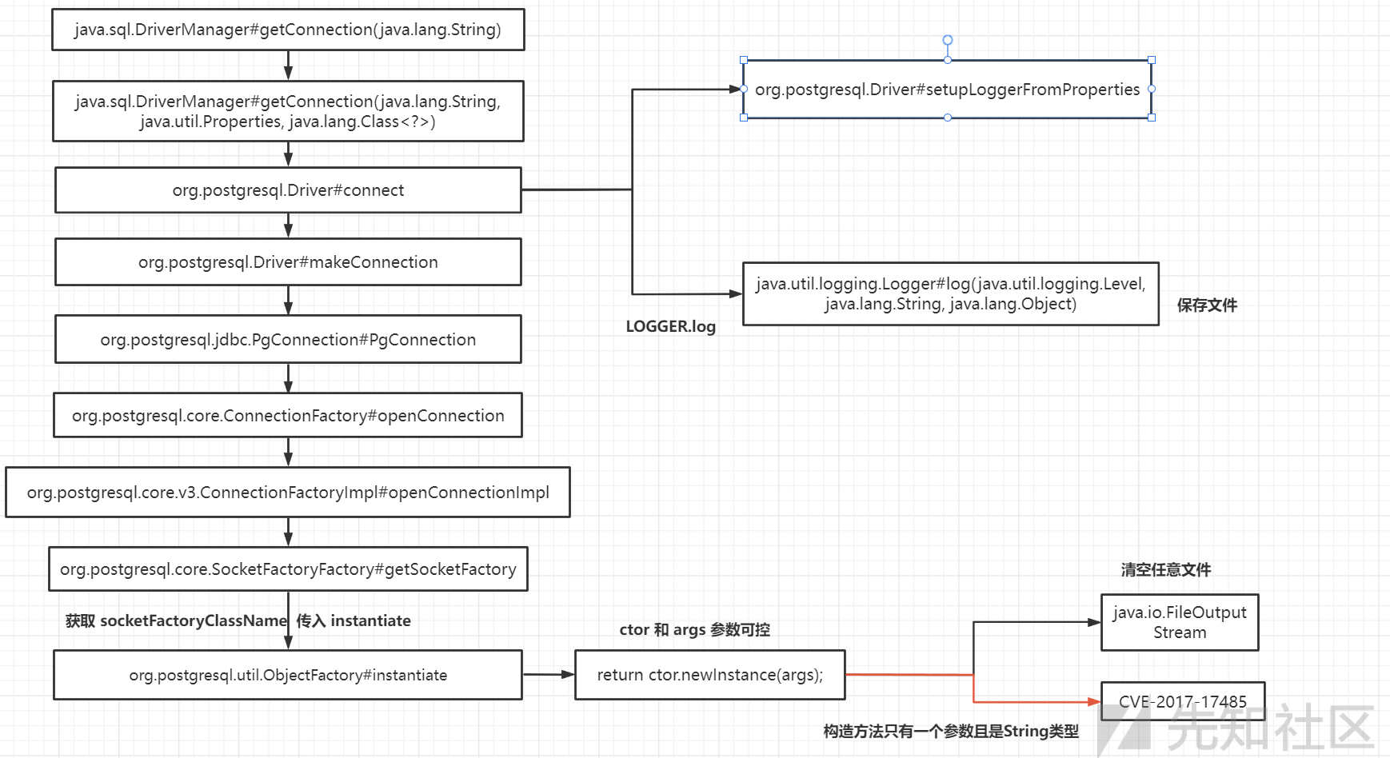Viewport: 1390px width, 758px height.
Task: Click the 'ctor 和 args 参数可控' label
Action: click(695, 629)
